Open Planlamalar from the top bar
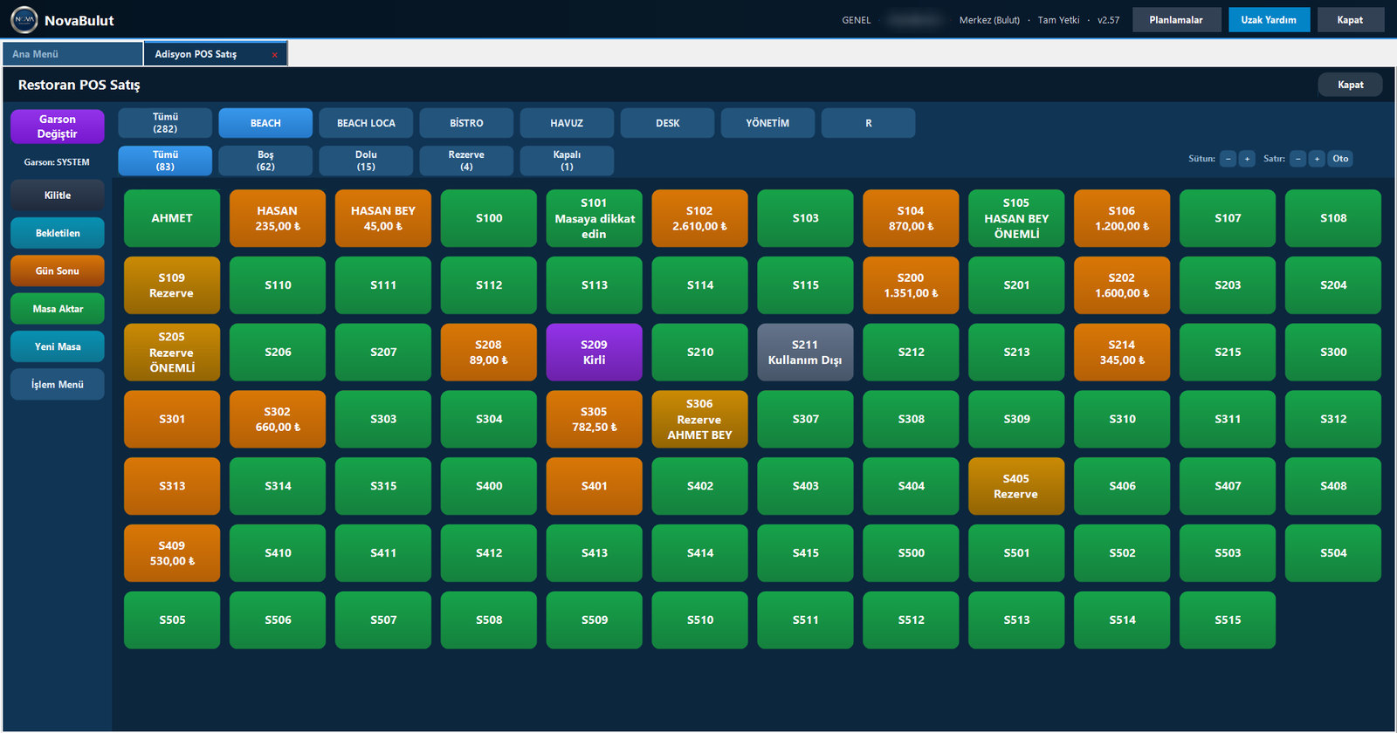Viewport: 1397px width, 733px height. (1176, 19)
